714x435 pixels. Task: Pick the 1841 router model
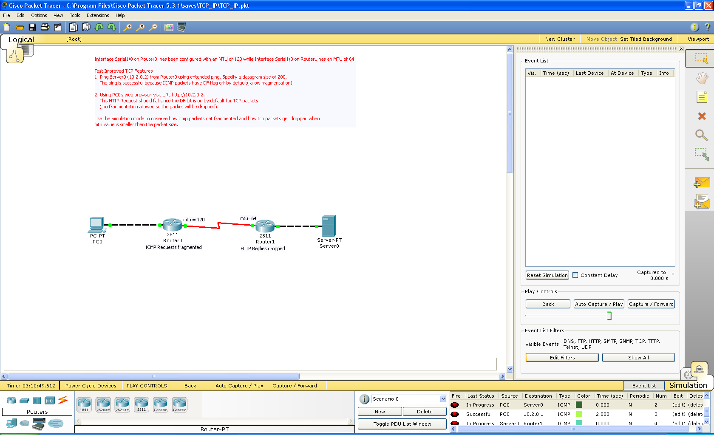pyautogui.click(x=84, y=405)
